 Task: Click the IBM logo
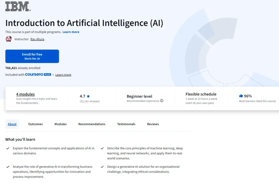click(17, 6)
